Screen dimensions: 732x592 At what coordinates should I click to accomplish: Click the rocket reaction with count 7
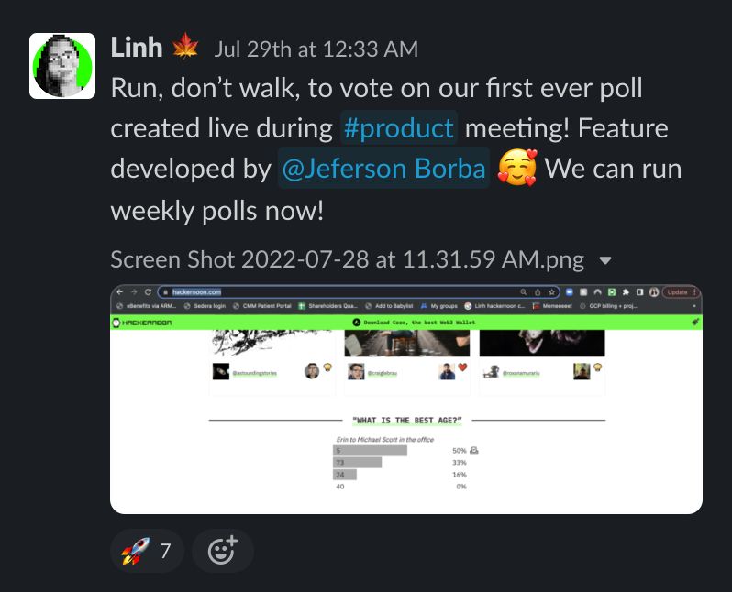pos(147,551)
